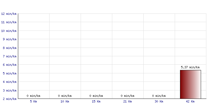Click the 11 min/km y-axis label
224x112 pixels.
pos(9,22)
